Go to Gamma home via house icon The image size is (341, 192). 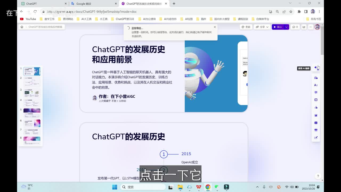pos(22,27)
